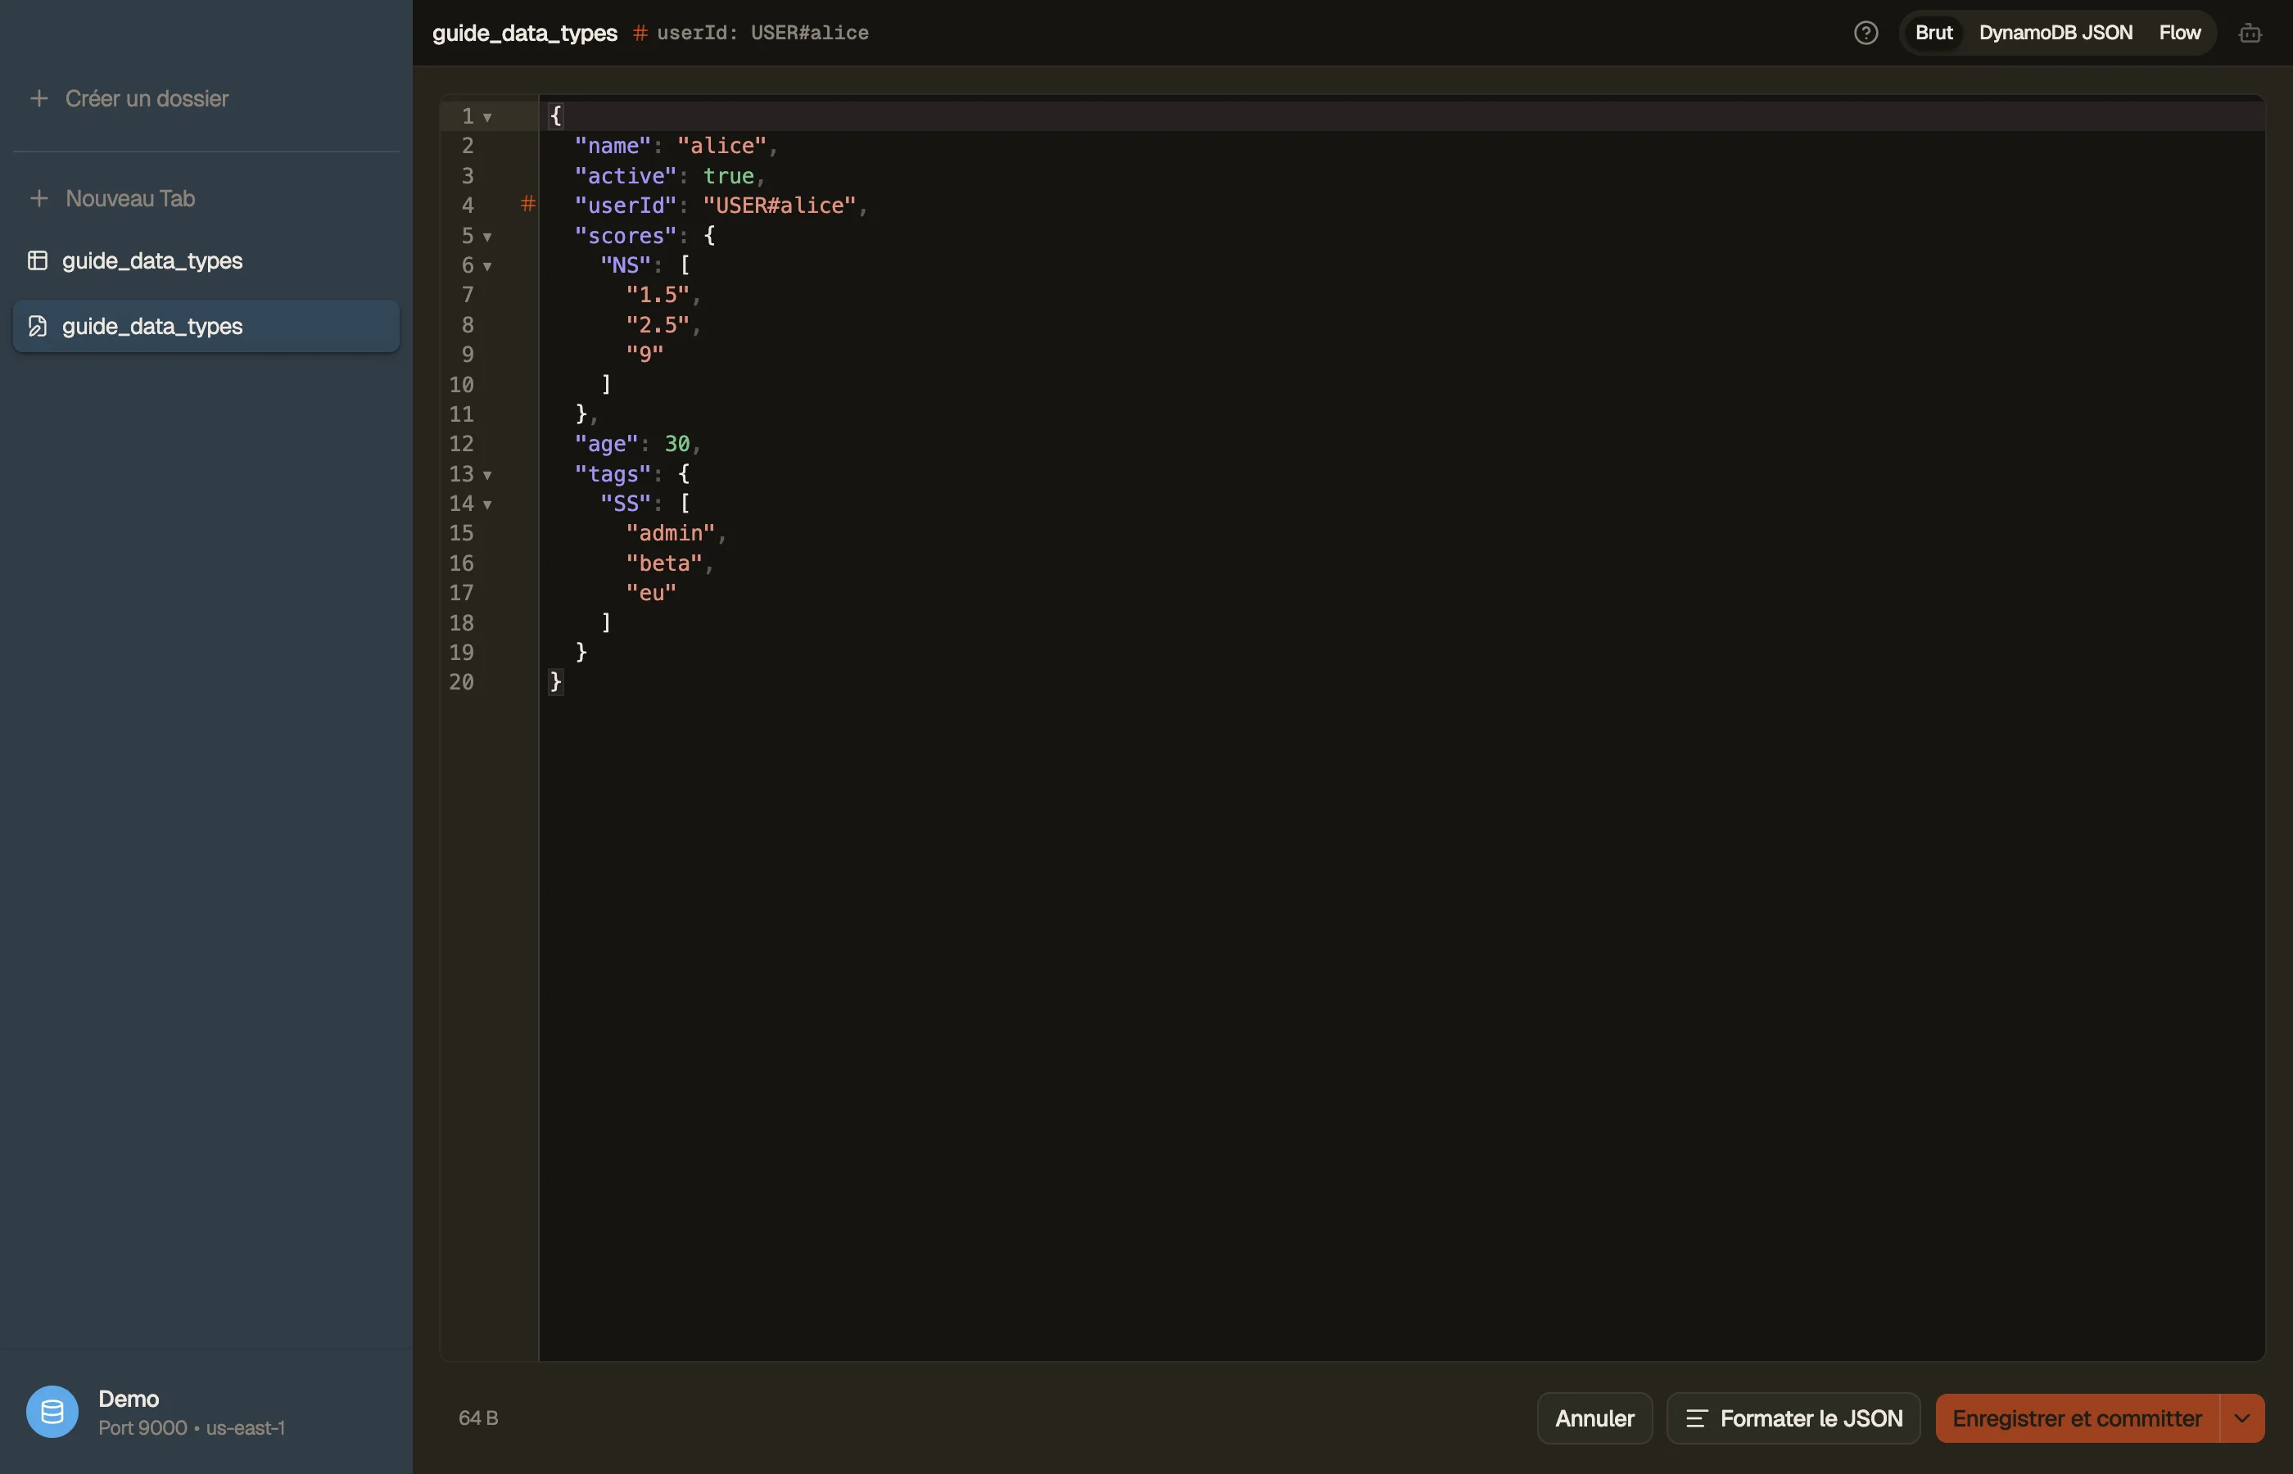Click the plus icon beside Créer un dossier

[38, 98]
